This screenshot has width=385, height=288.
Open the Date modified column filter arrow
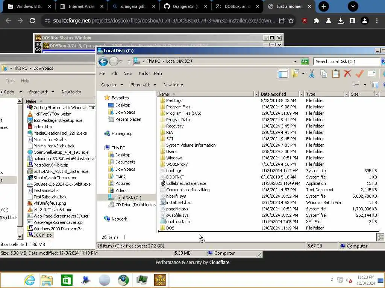click(302, 94)
